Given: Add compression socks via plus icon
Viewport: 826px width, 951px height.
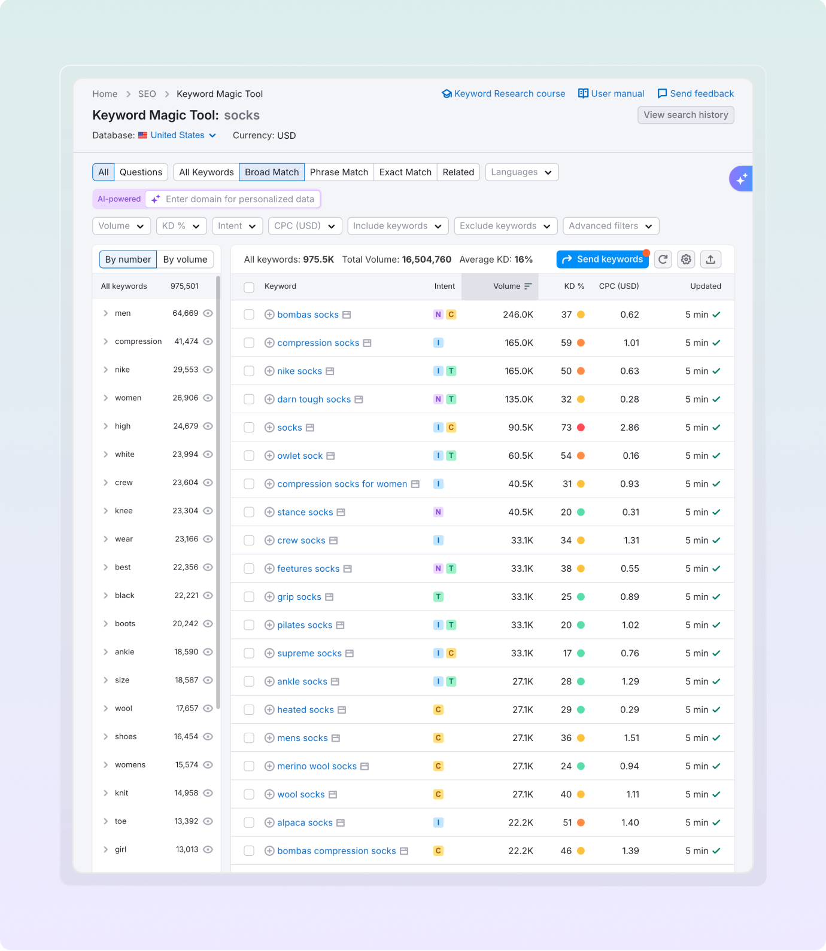Looking at the screenshot, I should click(269, 343).
